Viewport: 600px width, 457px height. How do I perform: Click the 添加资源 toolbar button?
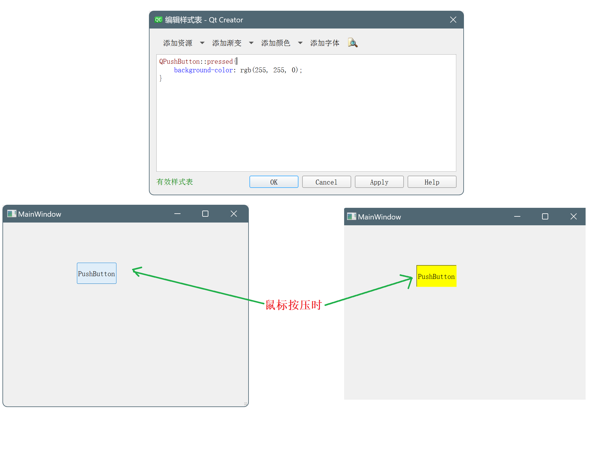(x=178, y=43)
